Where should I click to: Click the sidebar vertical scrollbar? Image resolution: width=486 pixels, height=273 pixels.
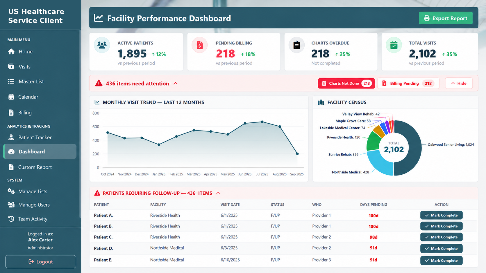[80, 124]
